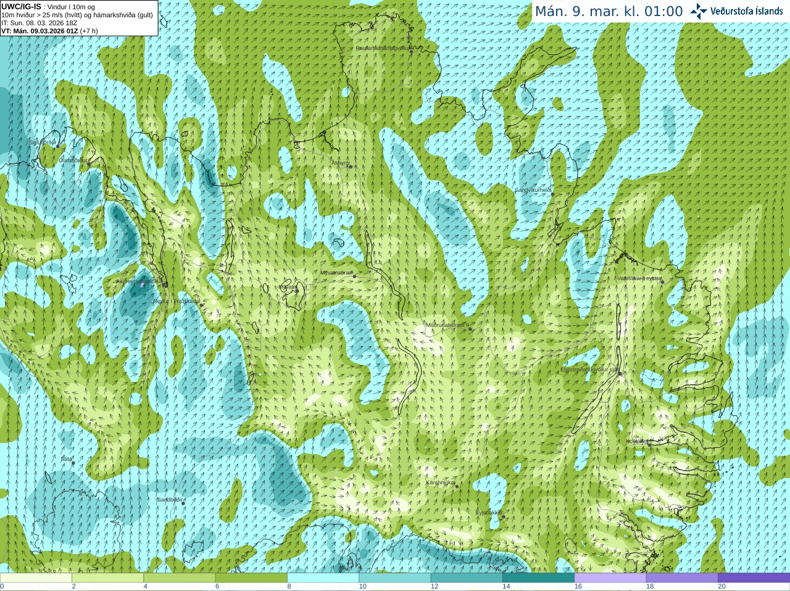
Task: Click the Sandvíkurheiði station label
Action: click(x=533, y=190)
